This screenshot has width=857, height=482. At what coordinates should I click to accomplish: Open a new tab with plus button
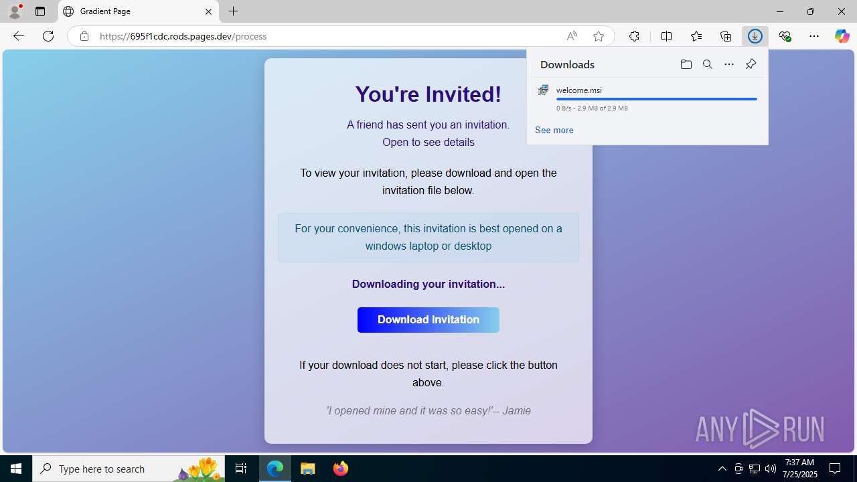pyautogui.click(x=234, y=11)
